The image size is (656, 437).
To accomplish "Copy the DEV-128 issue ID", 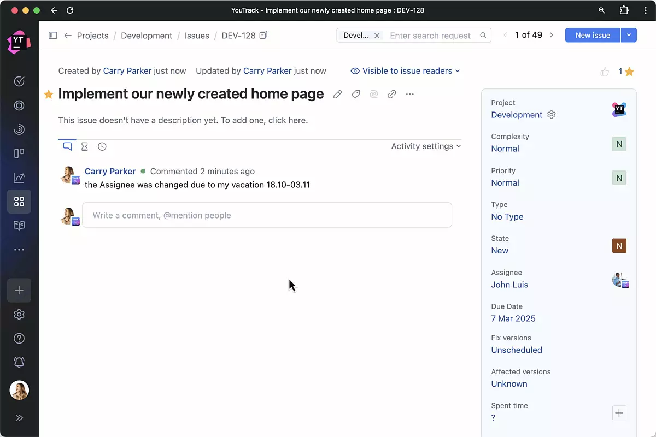I will click(x=263, y=36).
